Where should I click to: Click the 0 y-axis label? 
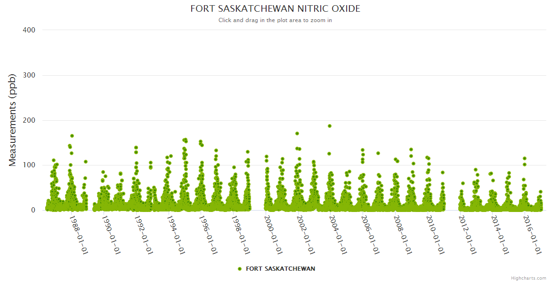click(x=33, y=210)
